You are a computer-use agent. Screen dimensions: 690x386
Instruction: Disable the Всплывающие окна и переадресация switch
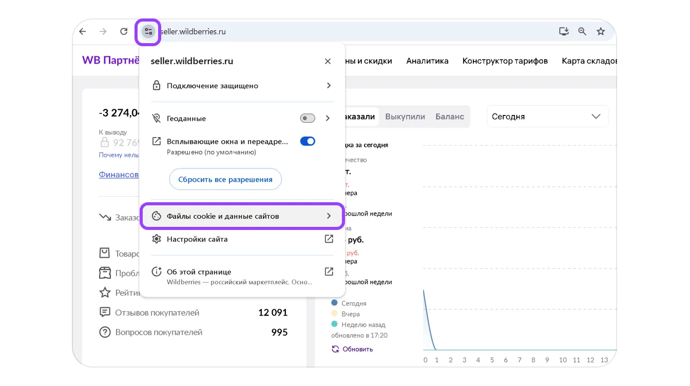[x=308, y=141]
